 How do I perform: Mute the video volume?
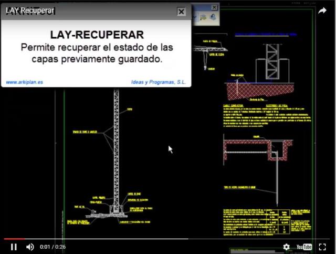pyautogui.click(x=30, y=247)
